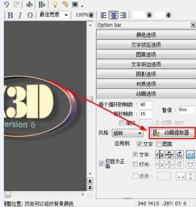Viewport: 196px width, 207px height.
Task: Uncheck 应用到 文字 checkbox
Action: 139,144
